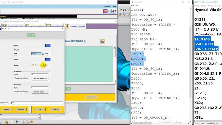Activate the What's This help cursor icon

tap(110, 11)
